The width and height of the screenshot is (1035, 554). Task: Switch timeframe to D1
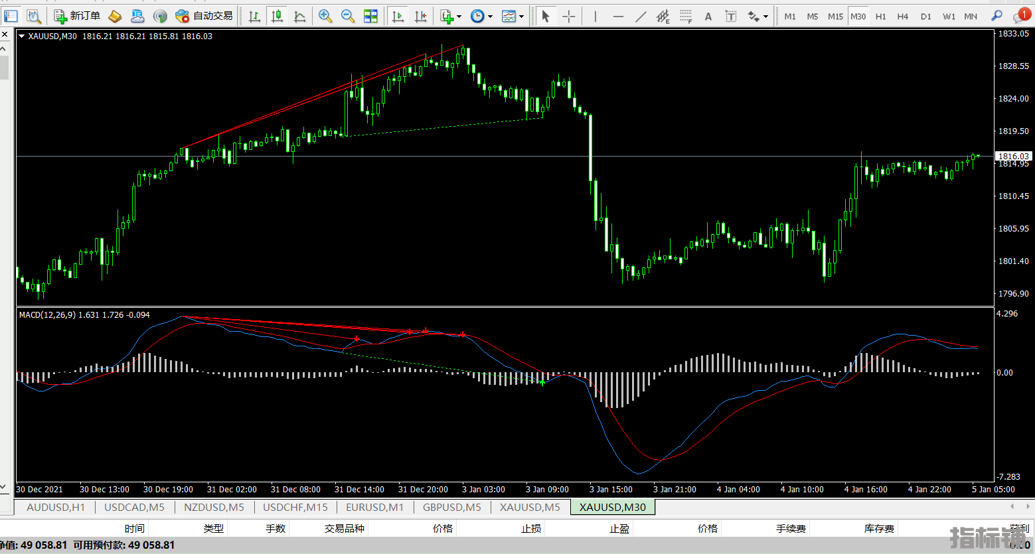(926, 16)
